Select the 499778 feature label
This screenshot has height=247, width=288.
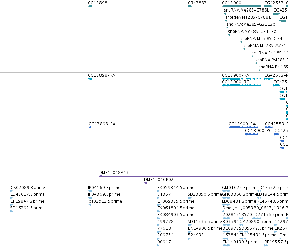(x=165, y=222)
